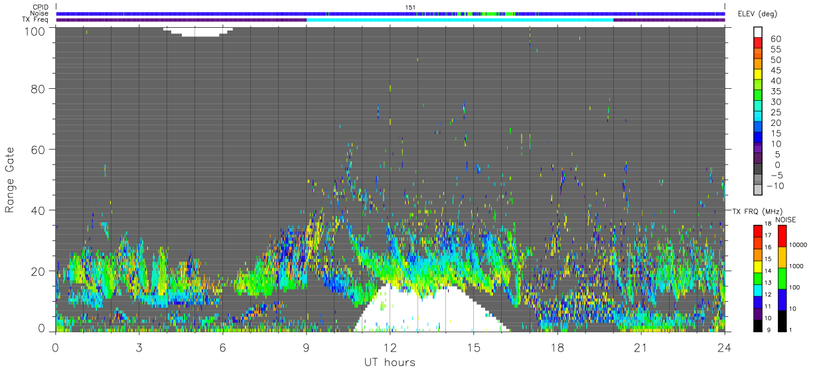Image resolution: width=815 pixels, height=376 pixels.
Task: Click the UT hours axis title
Action: (x=389, y=362)
